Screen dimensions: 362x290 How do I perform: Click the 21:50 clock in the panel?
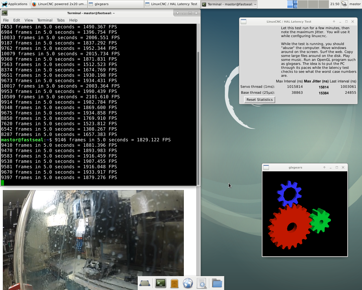point(335,4)
